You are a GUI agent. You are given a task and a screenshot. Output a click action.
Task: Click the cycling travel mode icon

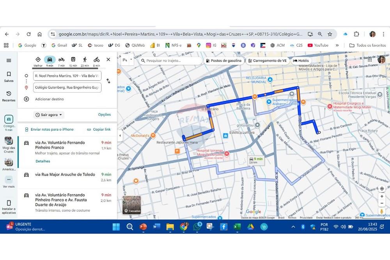click(x=96, y=60)
